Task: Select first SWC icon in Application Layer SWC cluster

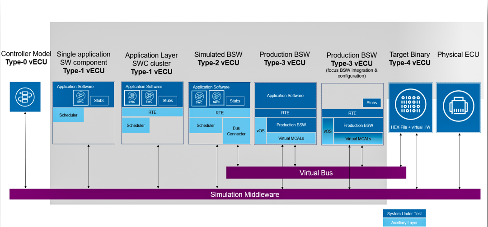Action: (132, 97)
